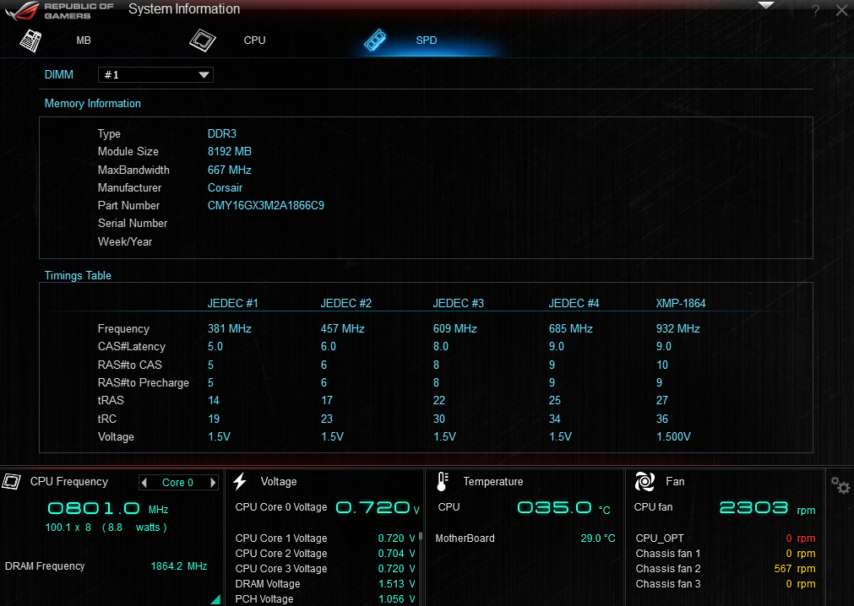Viewport: 854px width, 606px height.
Task: Click the 1.500V XMP voltage value
Action: 674,437
